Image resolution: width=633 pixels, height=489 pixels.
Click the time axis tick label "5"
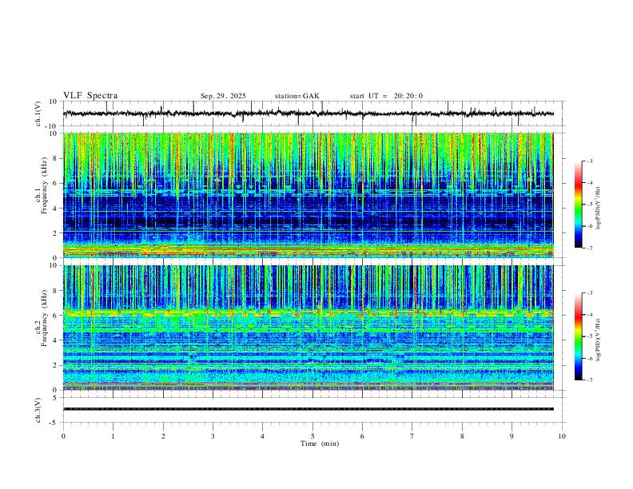tap(313, 436)
